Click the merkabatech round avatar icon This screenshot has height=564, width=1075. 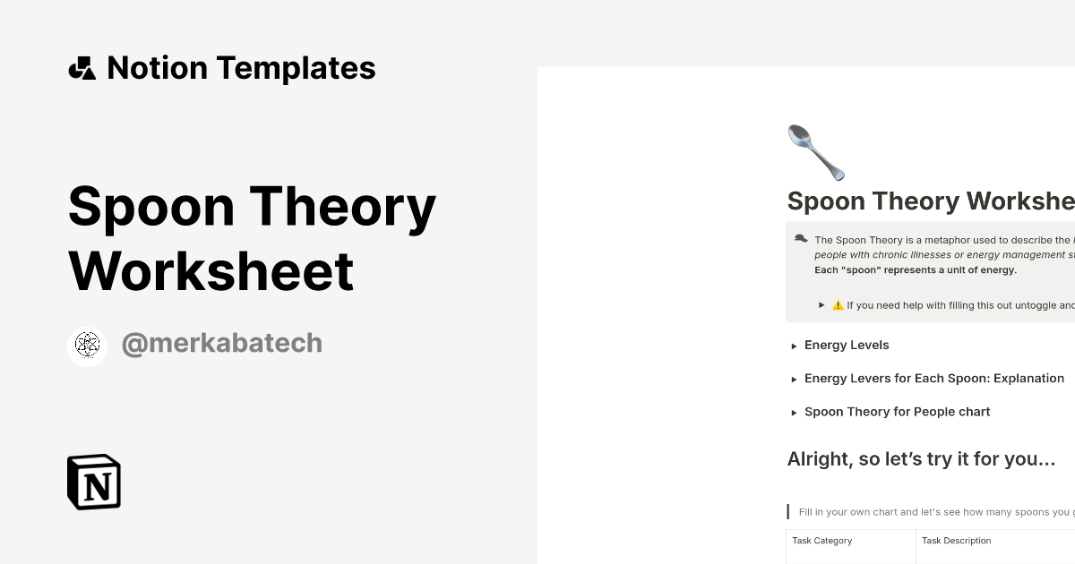(x=87, y=346)
